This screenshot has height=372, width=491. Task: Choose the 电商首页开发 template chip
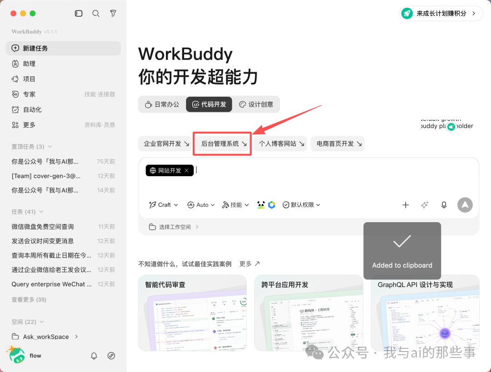tap(337, 144)
